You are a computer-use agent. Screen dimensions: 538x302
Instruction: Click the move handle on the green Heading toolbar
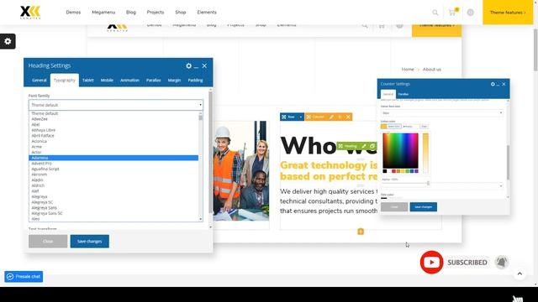[x=340, y=146]
